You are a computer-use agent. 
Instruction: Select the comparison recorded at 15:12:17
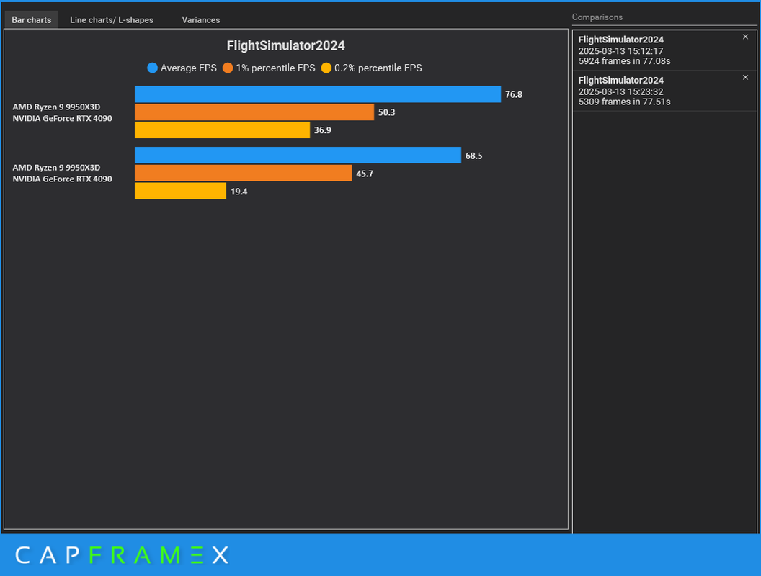[x=664, y=50]
